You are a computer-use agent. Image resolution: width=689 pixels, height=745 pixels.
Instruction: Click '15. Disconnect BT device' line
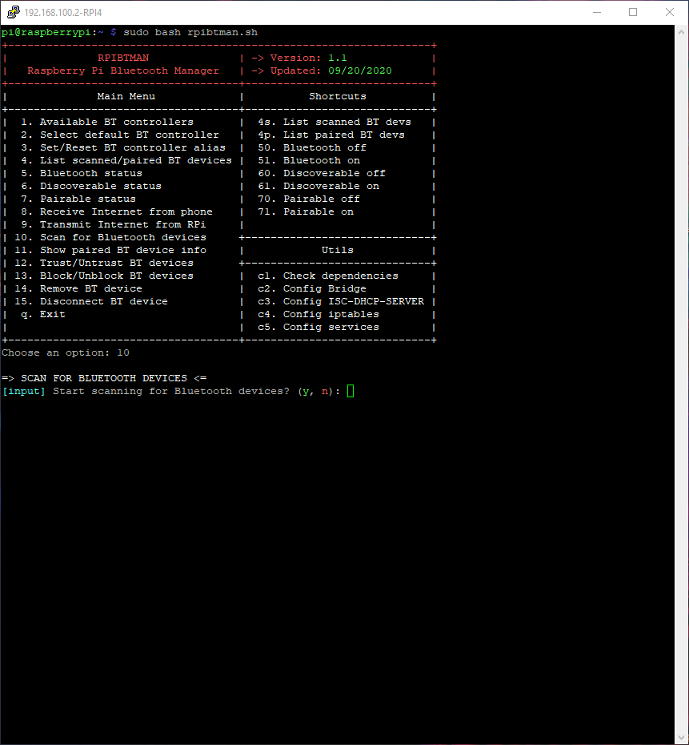[x=91, y=302]
